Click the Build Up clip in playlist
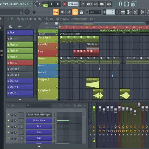The height and width of the screenshot is (149, 149). tap(93, 46)
